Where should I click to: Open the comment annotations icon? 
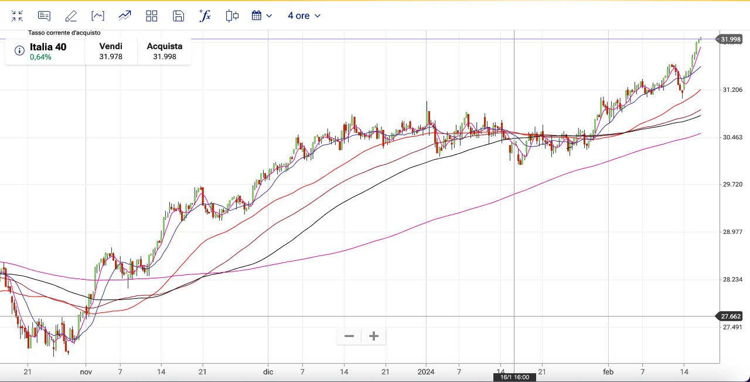click(x=44, y=16)
